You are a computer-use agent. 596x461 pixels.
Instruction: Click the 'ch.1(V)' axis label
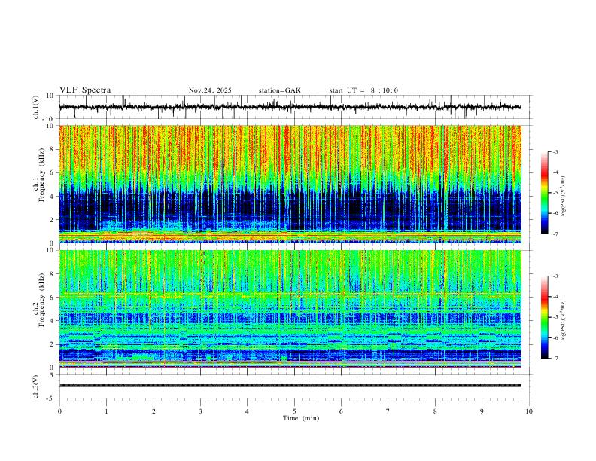[x=36, y=107]
